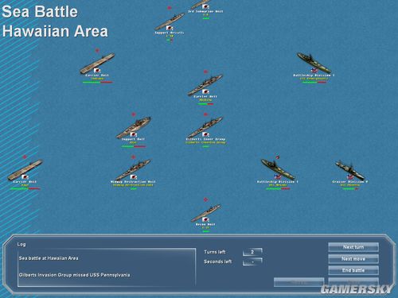Click the '3rd Submarine Unit' name label
The width and height of the screenshot is (398, 298).
[x=205, y=11]
